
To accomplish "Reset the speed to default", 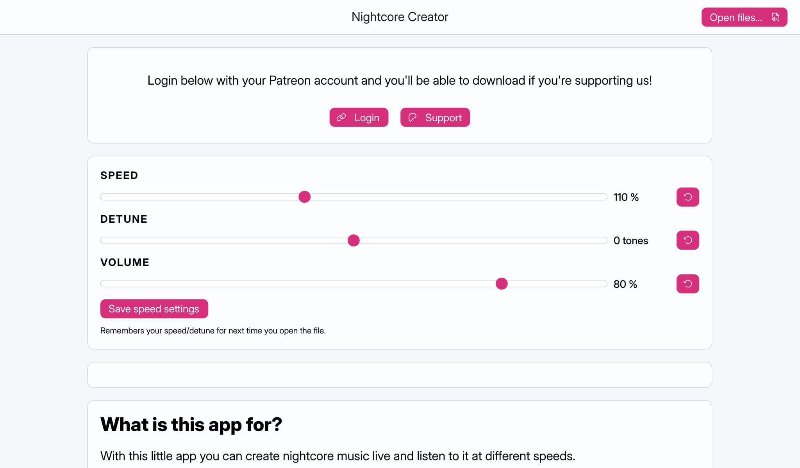I will click(687, 197).
